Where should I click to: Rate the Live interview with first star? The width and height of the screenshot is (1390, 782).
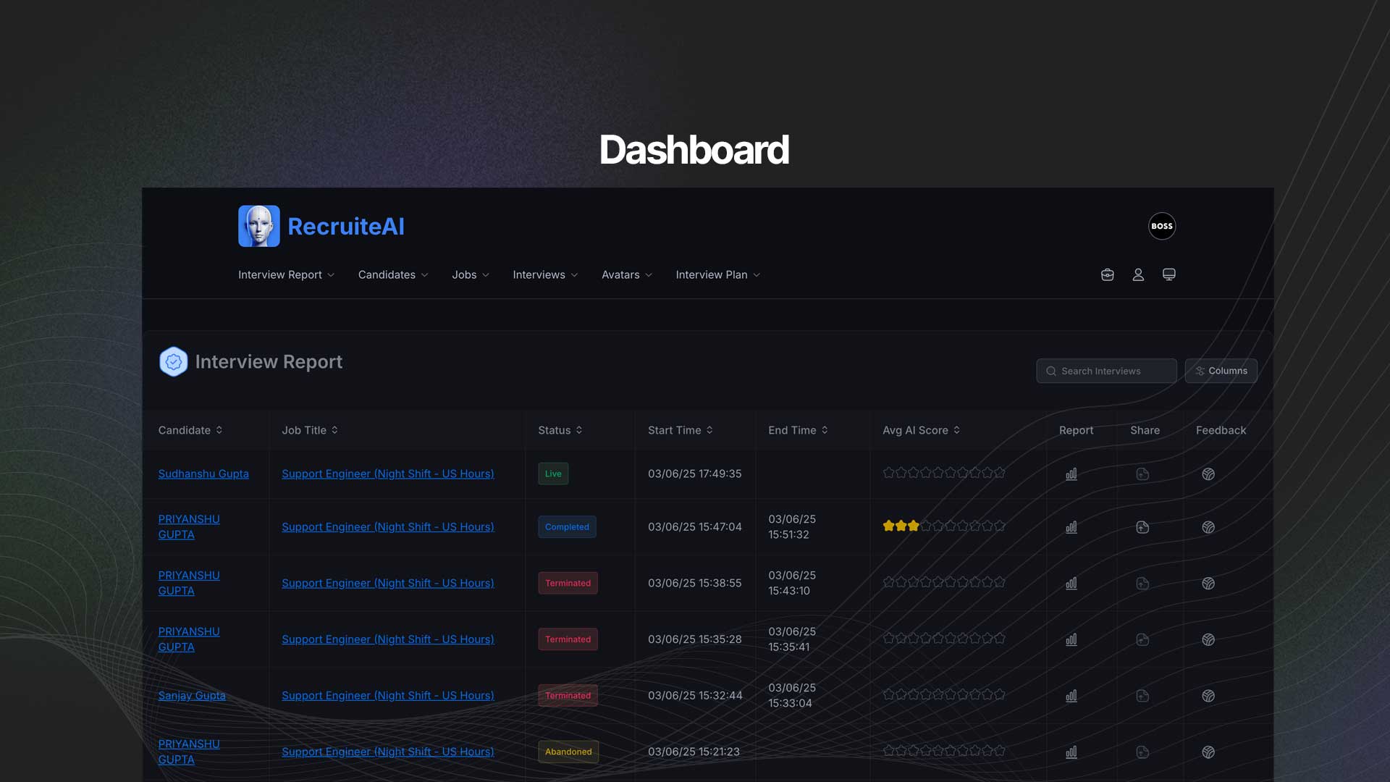click(888, 472)
